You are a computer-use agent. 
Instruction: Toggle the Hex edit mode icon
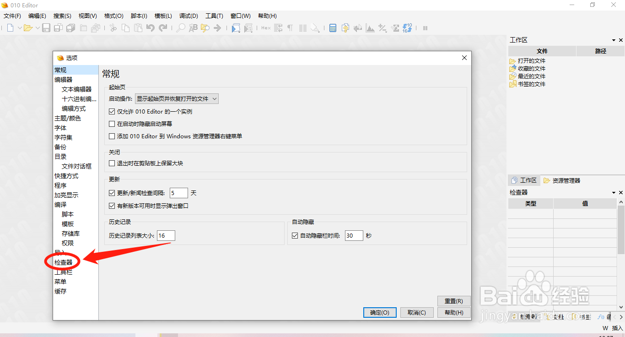tap(266, 28)
